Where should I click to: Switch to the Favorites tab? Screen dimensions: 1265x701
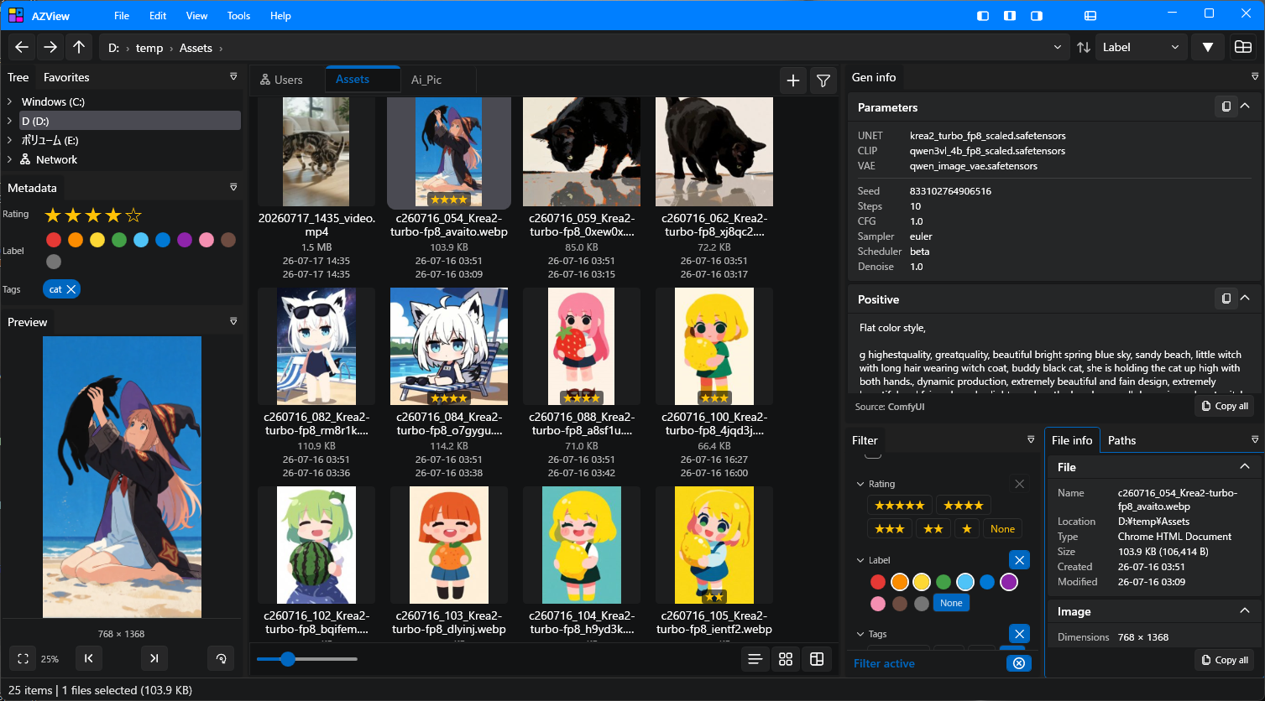[x=66, y=77]
